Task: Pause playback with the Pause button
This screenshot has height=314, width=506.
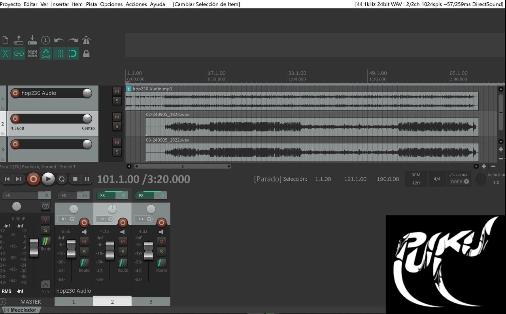Action: 87,179
